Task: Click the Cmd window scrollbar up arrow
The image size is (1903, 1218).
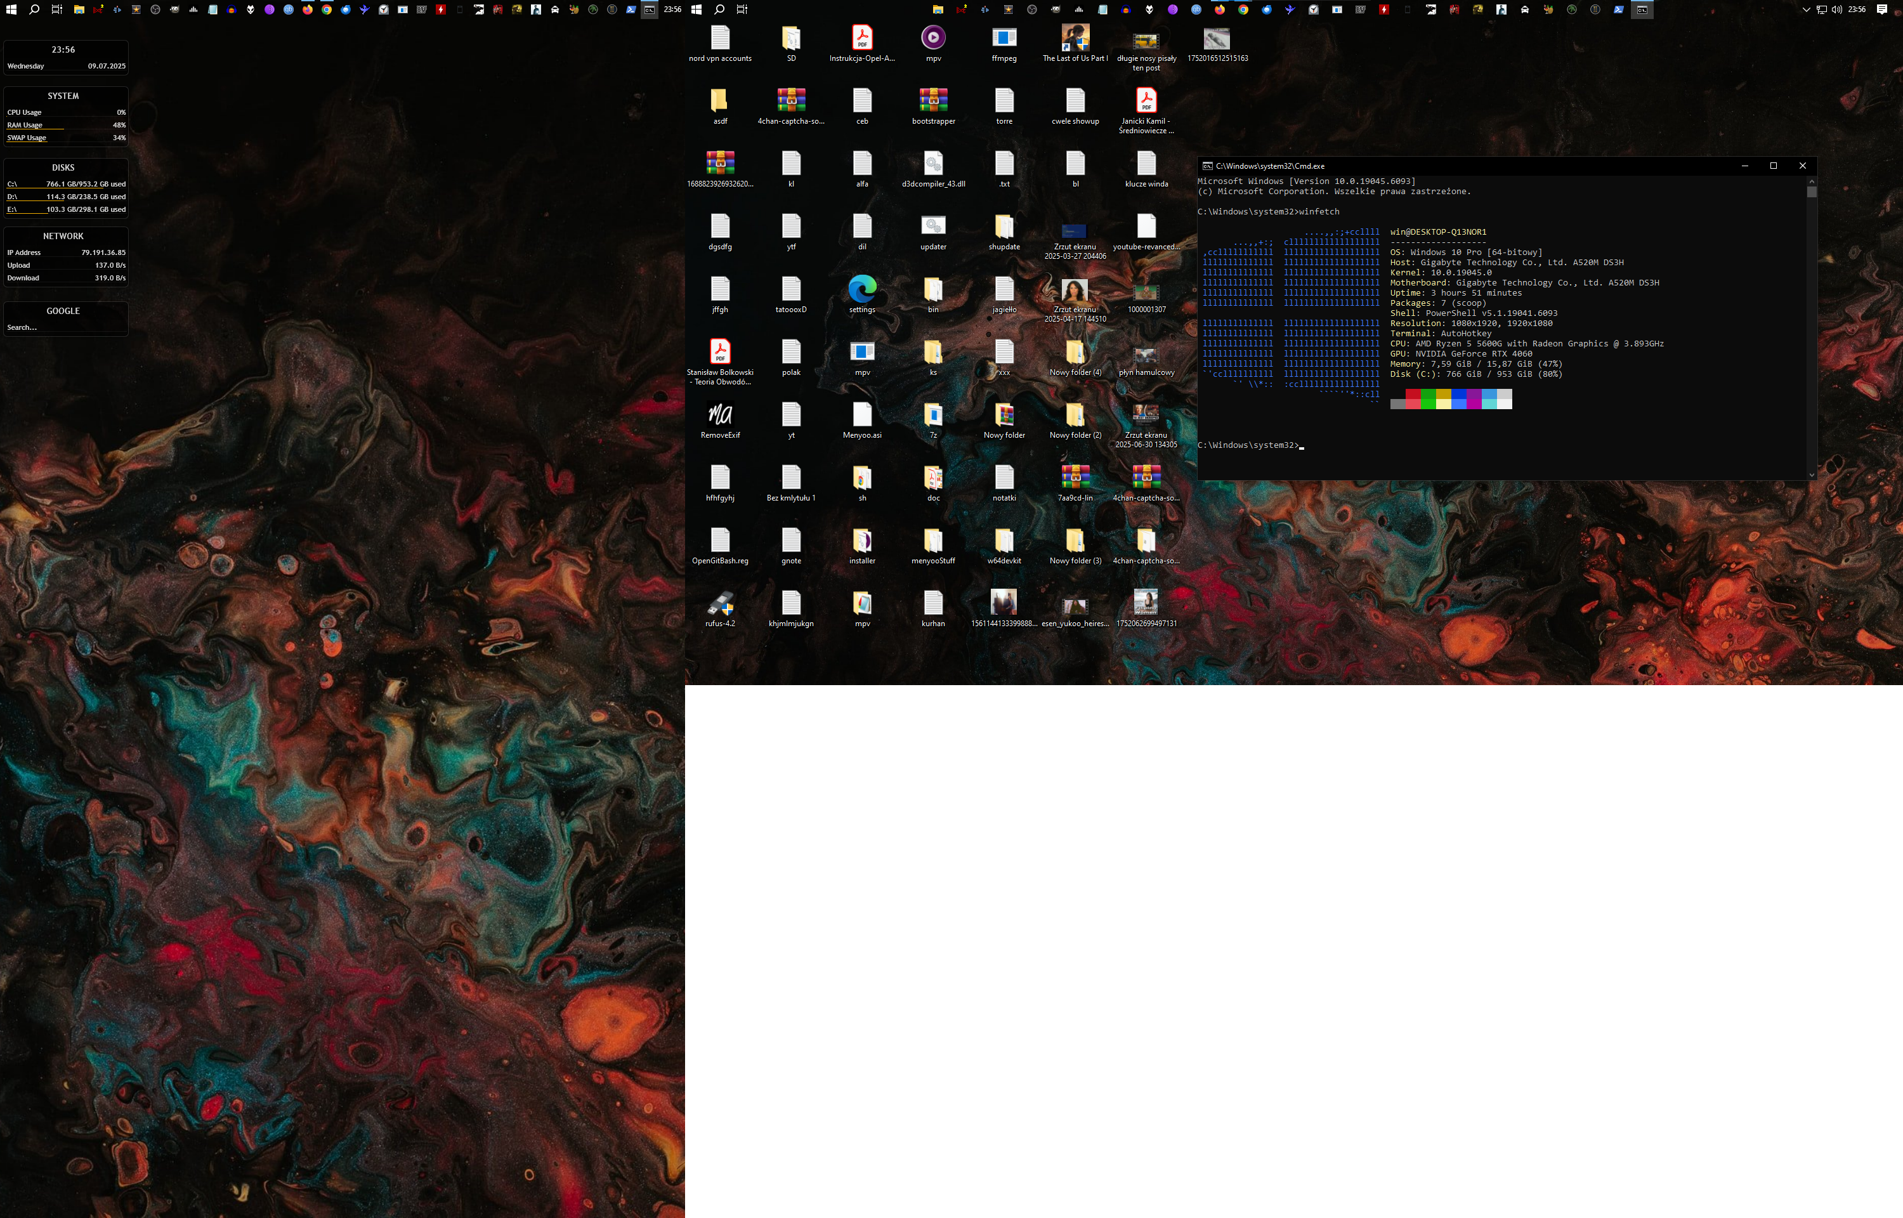Action: pos(1811,181)
